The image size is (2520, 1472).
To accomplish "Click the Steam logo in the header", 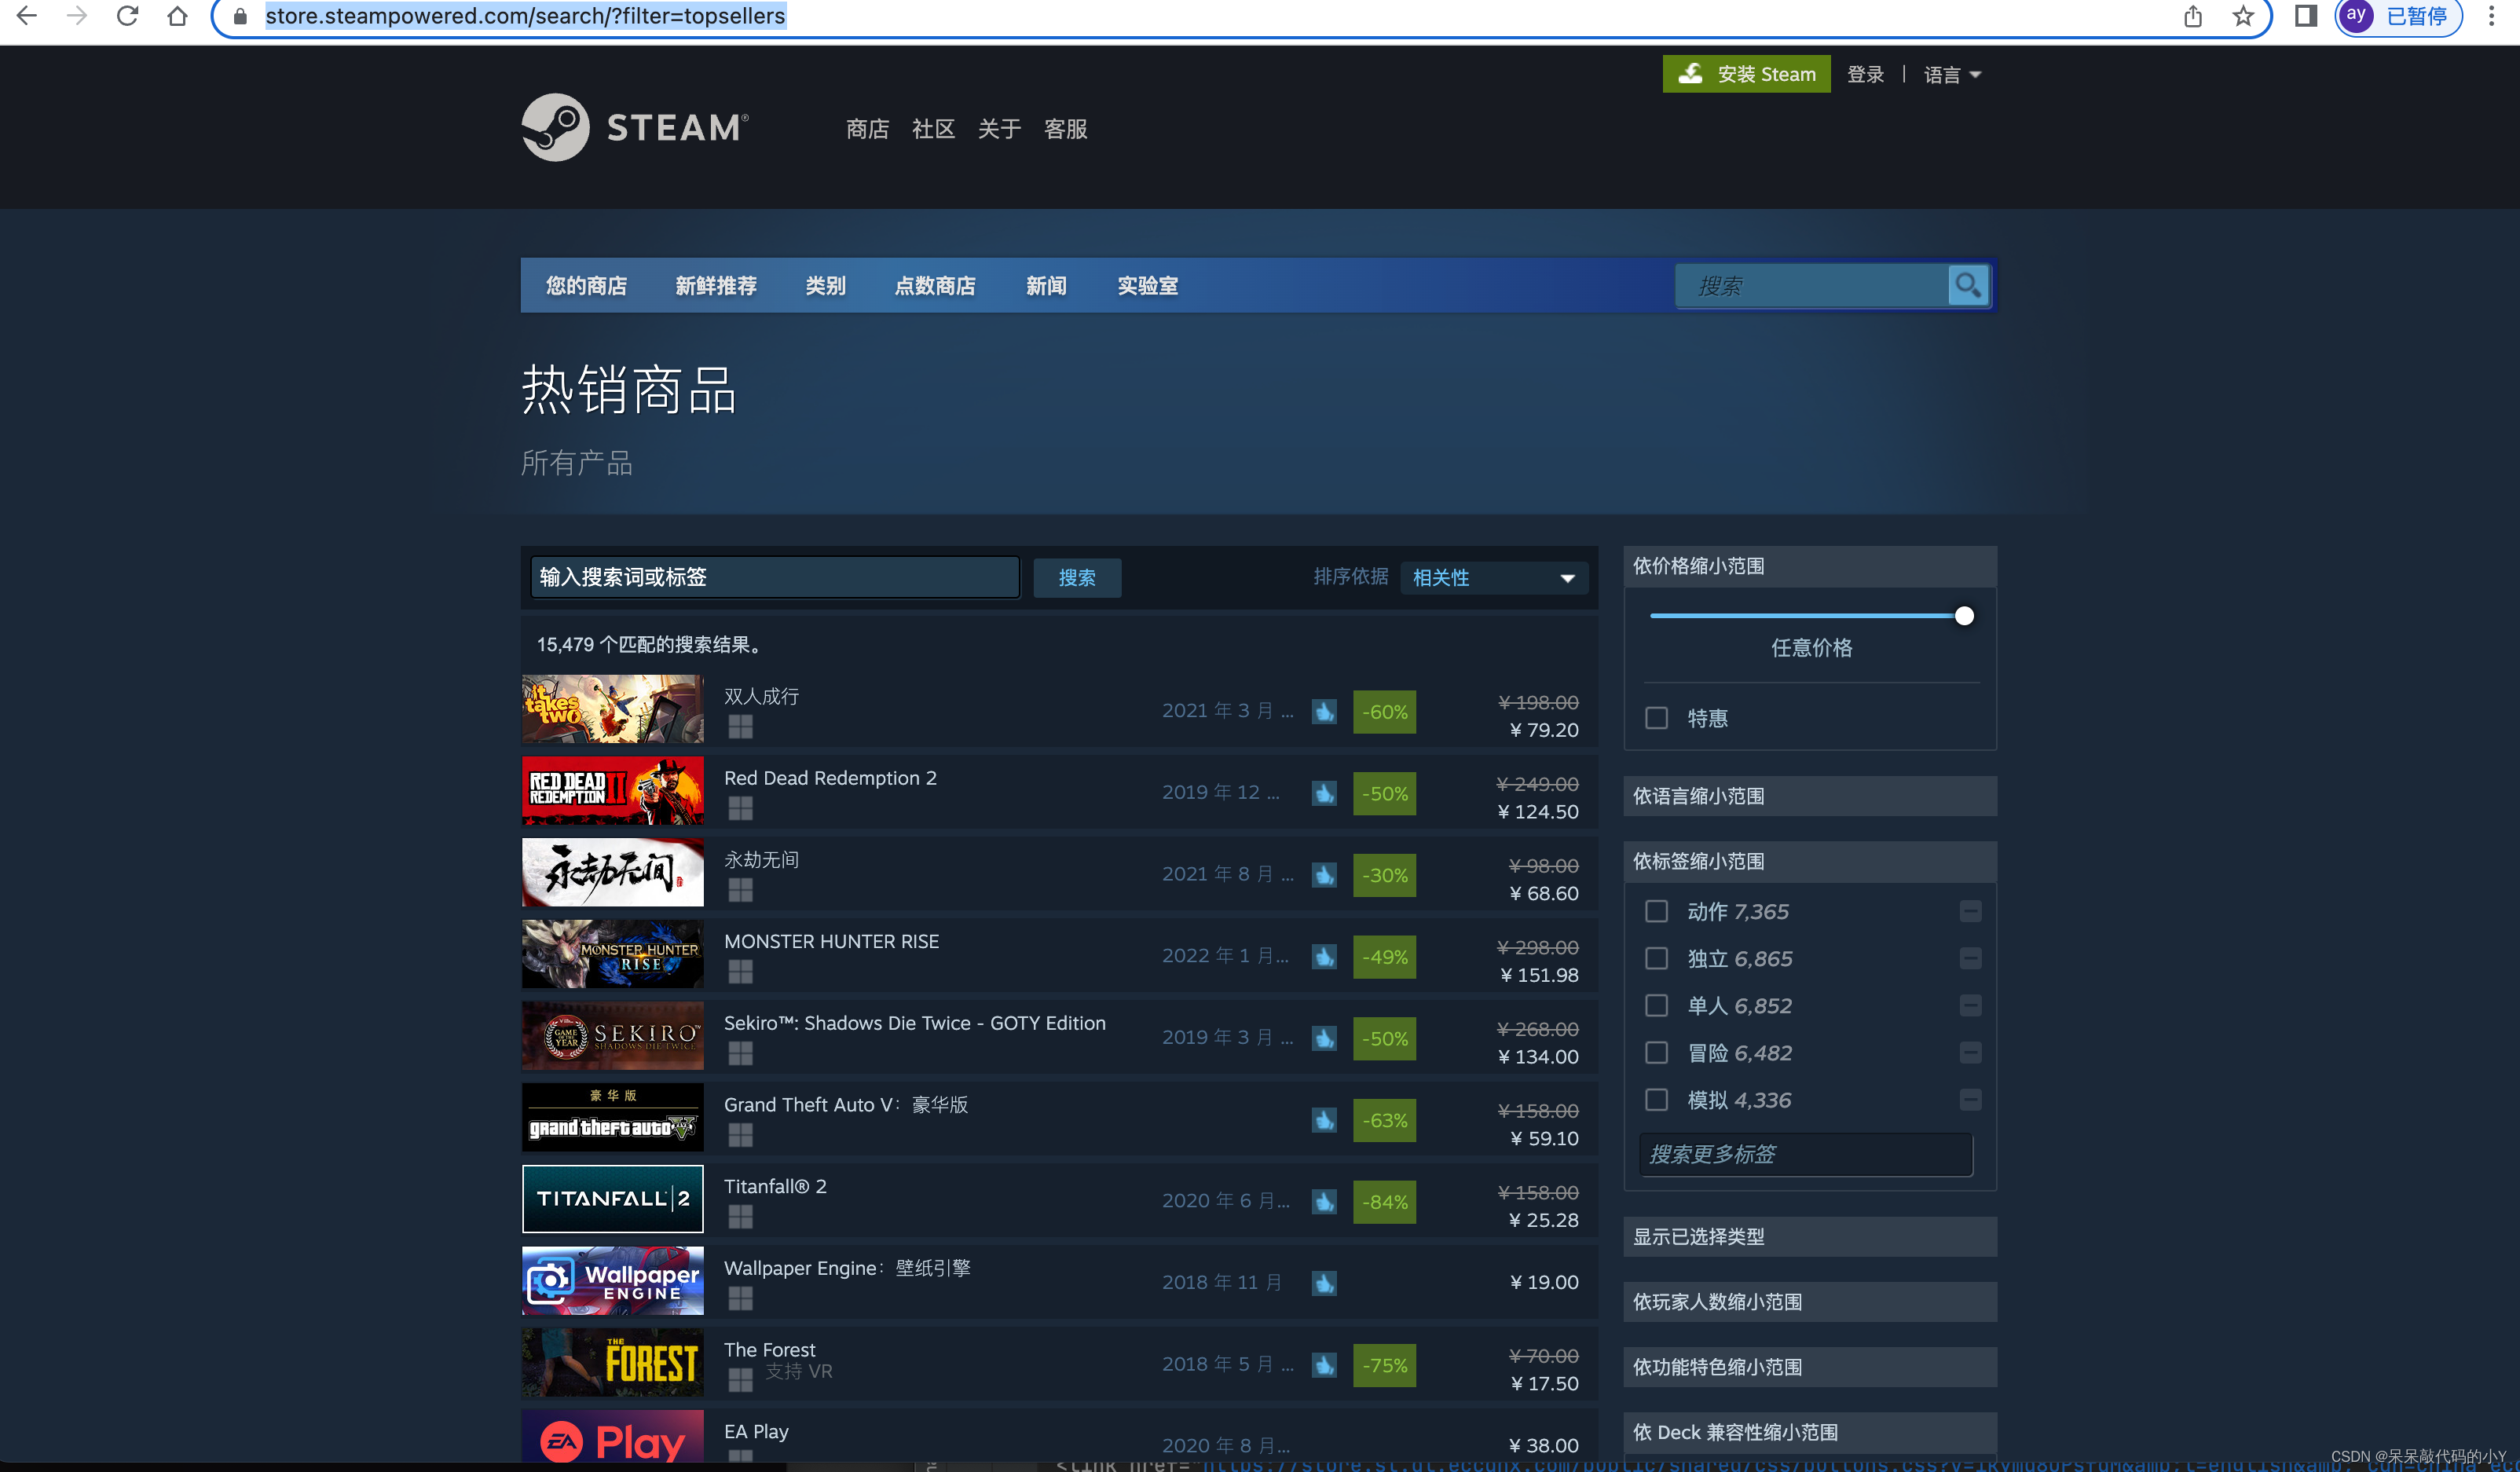I will (634, 127).
